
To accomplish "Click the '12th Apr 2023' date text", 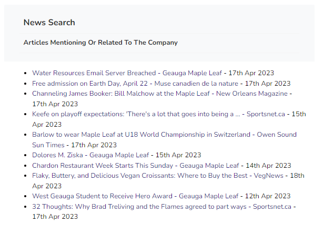I will click(x=268, y=196).
